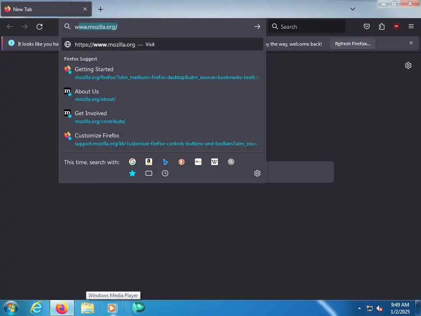Search this time with Bing
This screenshot has height=316, width=421.
pyautogui.click(x=165, y=161)
